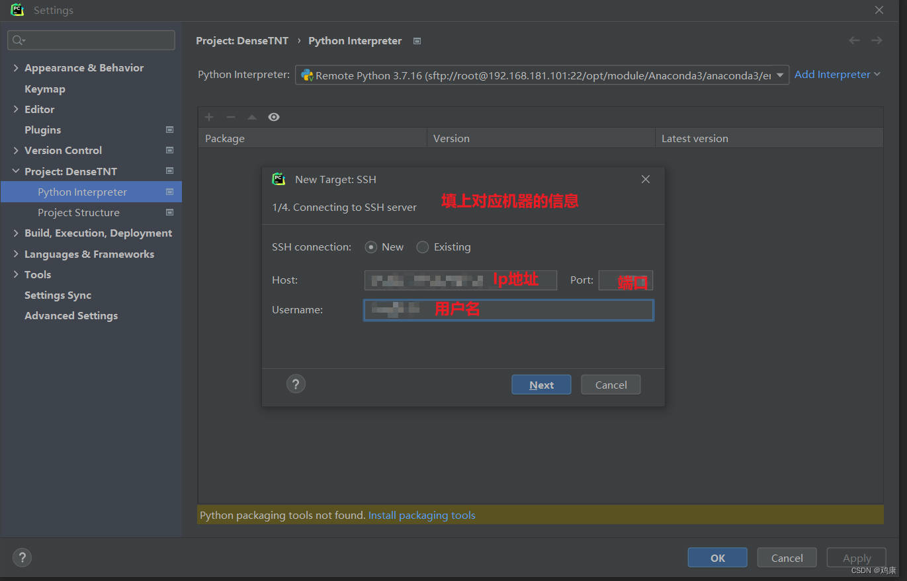The width and height of the screenshot is (907, 581).
Task: Open the Add Interpreter dropdown
Action: 838,75
